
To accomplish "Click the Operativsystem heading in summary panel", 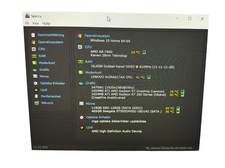I will tap(97, 36).
